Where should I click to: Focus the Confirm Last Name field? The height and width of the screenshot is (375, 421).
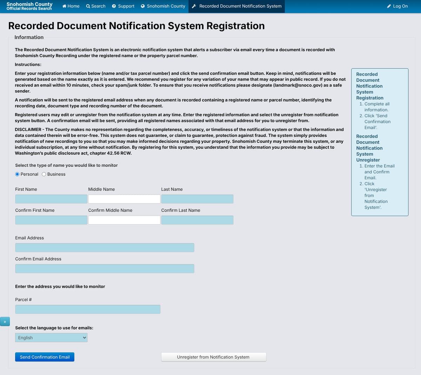(197, 220)
